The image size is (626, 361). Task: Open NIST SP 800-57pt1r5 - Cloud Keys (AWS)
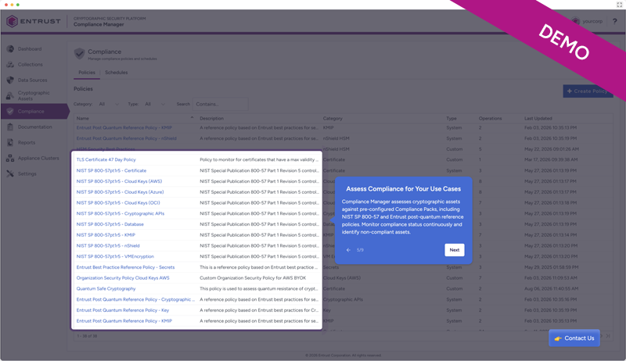120,181
